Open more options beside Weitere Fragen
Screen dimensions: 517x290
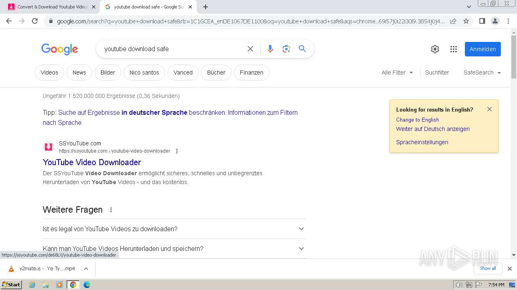point(111,210)
